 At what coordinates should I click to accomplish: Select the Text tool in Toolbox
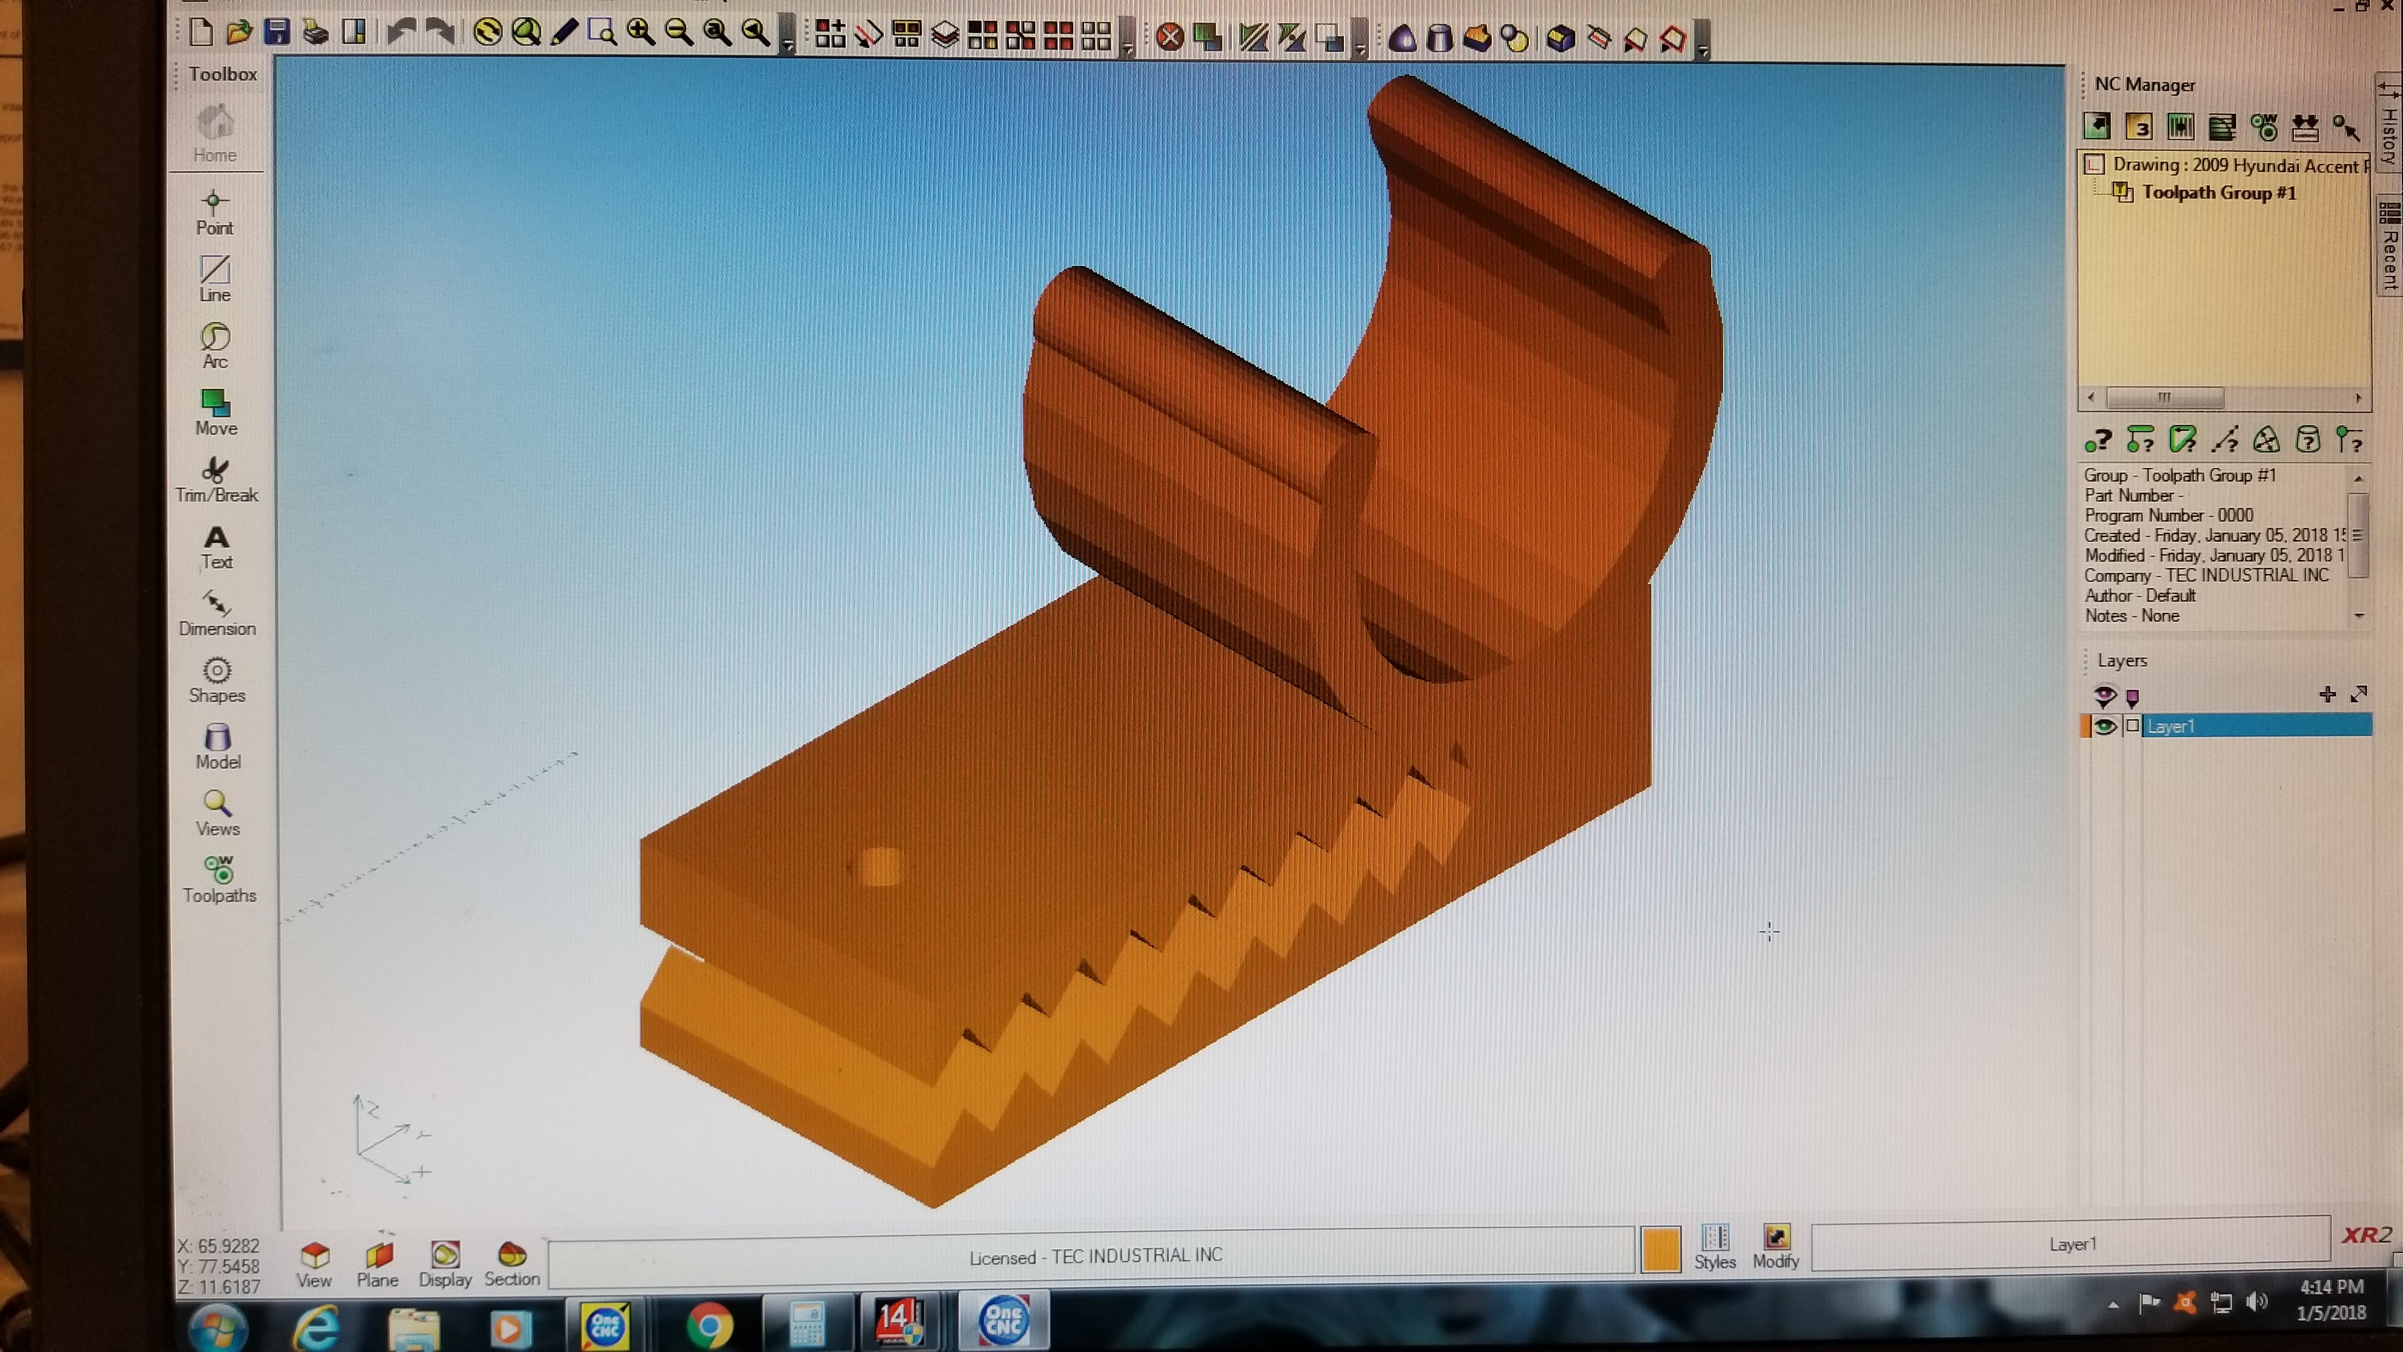point(216,548)
